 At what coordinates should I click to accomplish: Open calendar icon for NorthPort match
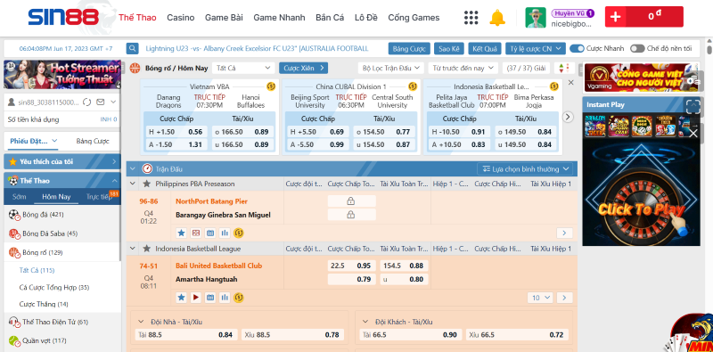pyautogui.click(x=210, y=233)
